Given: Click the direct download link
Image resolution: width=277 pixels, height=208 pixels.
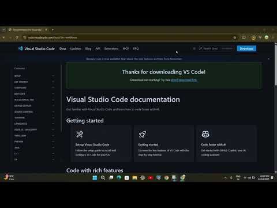Looking at the screenshot, I should 184,80.
